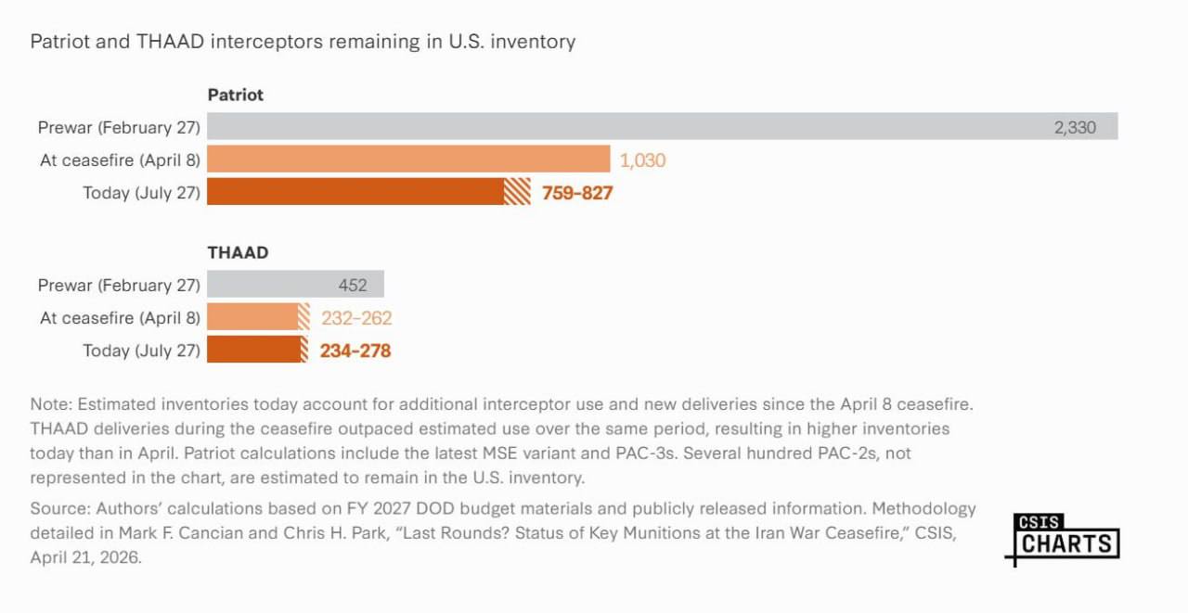Click the Note paragraph text
Screen dimensions: 1188x613
click(x=501, y=441)
